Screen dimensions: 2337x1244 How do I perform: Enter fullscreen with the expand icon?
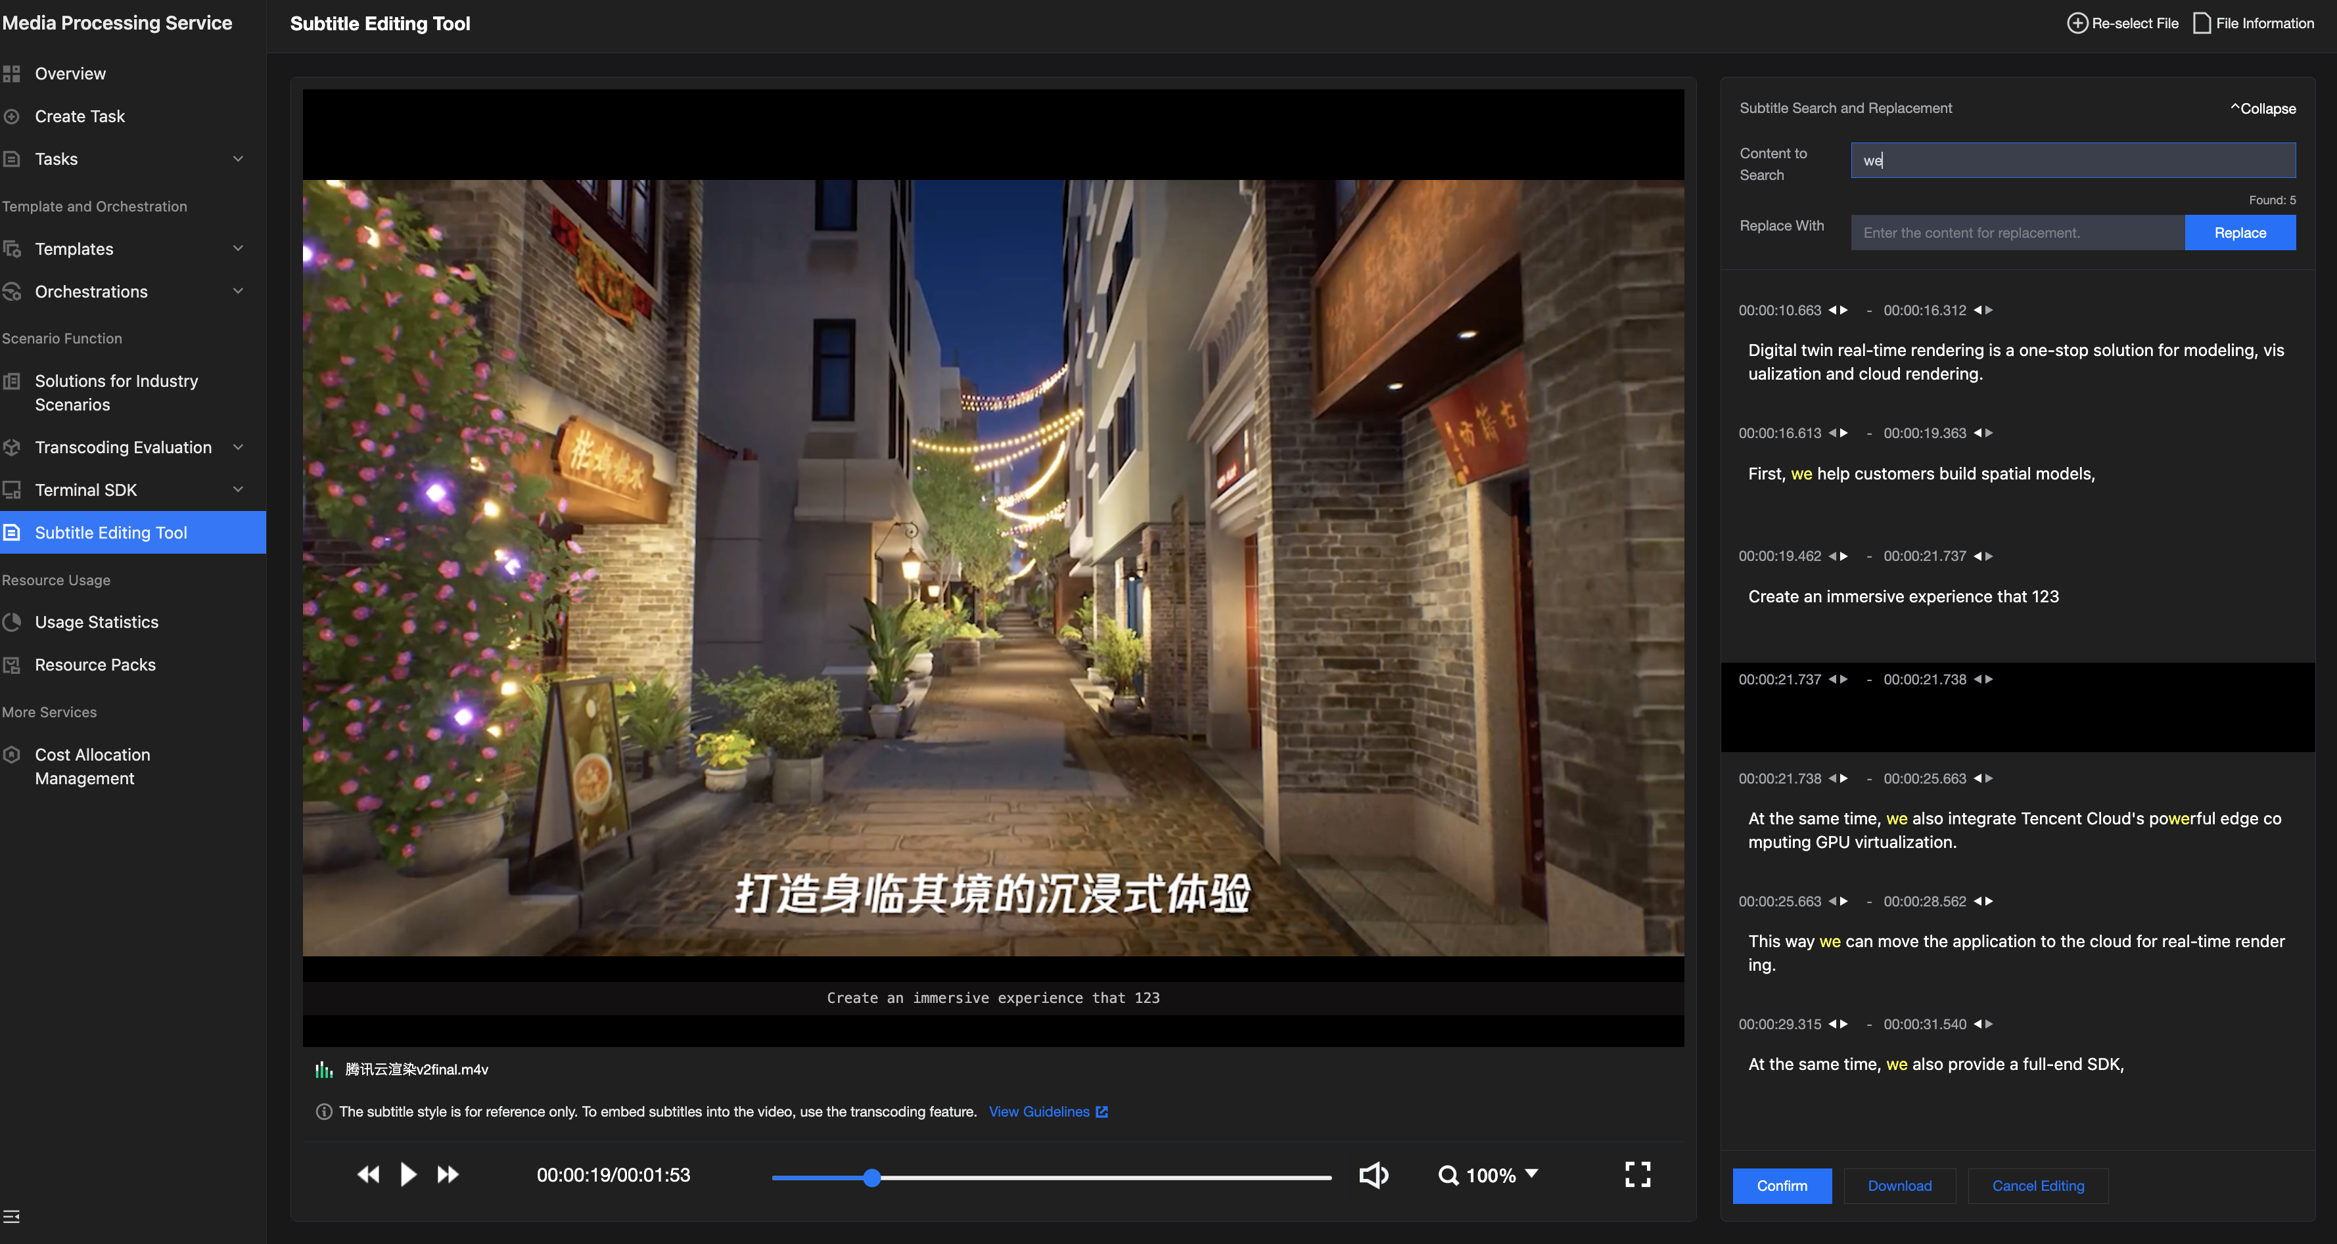tap(1636, 1175)
